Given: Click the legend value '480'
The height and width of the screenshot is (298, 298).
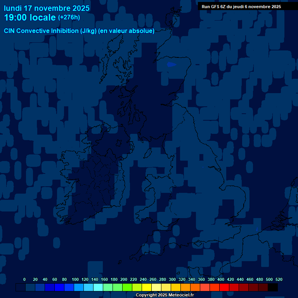Looking at the screenshot, I should tap(260, 279).
